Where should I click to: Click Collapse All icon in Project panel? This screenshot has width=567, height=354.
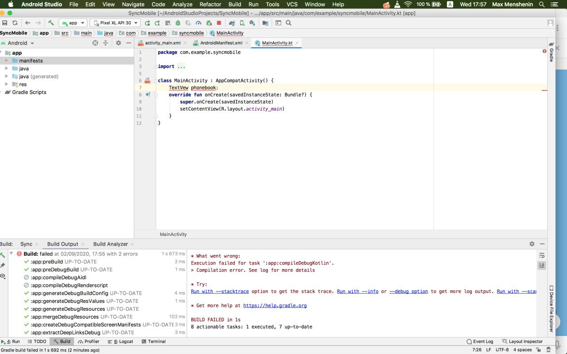[105, 43]
